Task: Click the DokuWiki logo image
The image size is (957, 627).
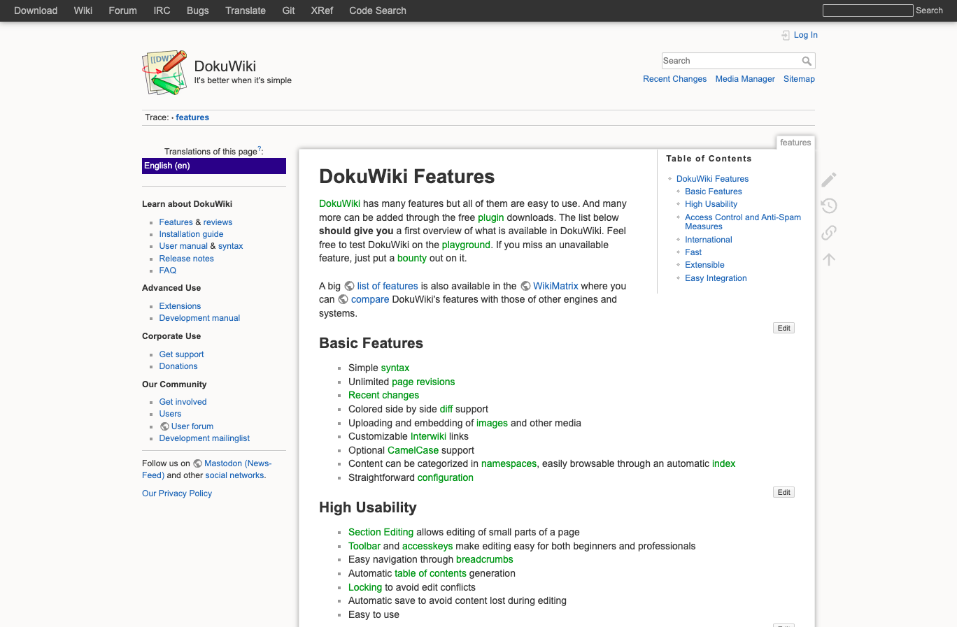Action: coord(165,72)
